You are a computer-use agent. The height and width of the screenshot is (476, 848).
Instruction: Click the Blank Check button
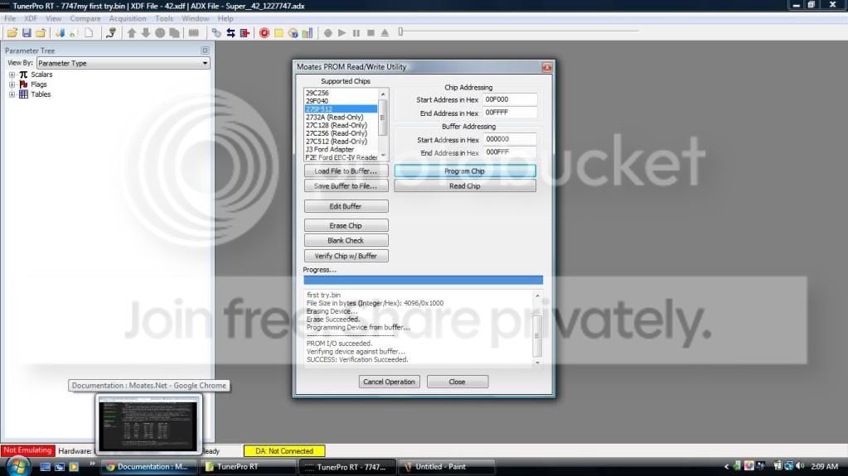pyautogui.click(x=346, y=240)
